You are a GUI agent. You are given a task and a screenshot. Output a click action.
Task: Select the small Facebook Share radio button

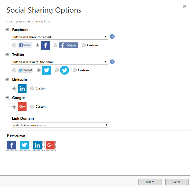(x=14, y=45)
